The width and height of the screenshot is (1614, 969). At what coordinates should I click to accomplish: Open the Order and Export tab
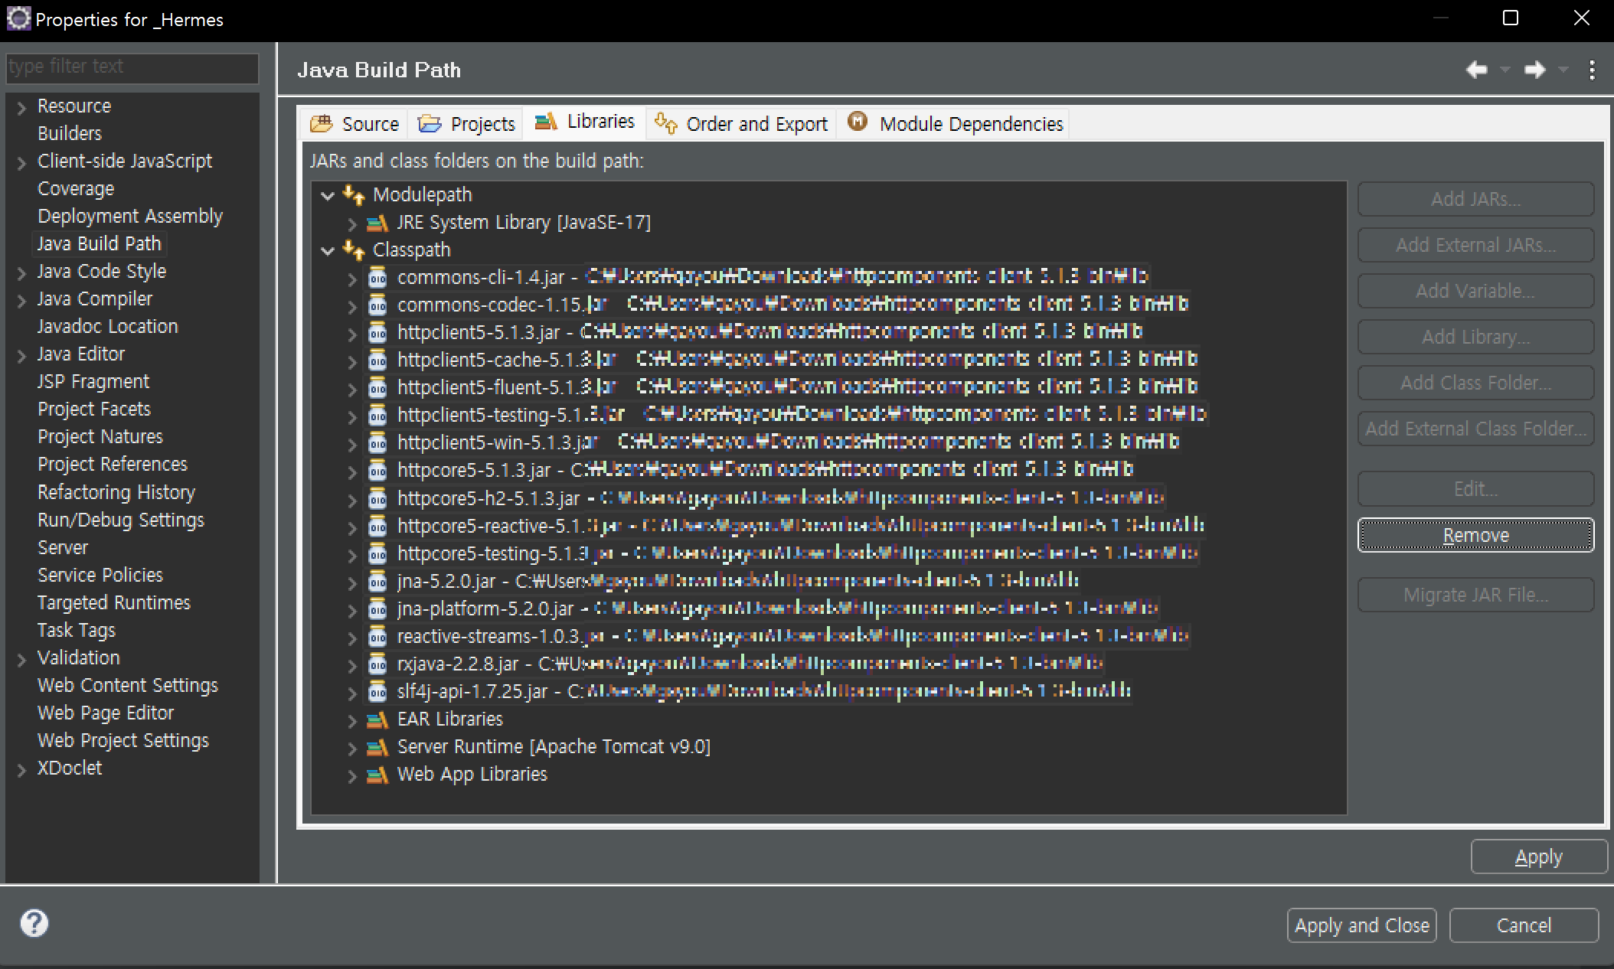(742, 124)
